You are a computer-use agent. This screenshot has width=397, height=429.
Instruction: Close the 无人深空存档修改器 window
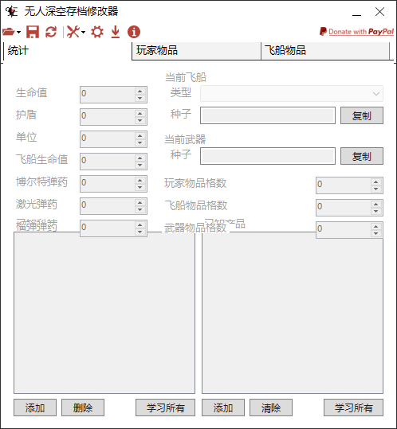pos(379,12)
